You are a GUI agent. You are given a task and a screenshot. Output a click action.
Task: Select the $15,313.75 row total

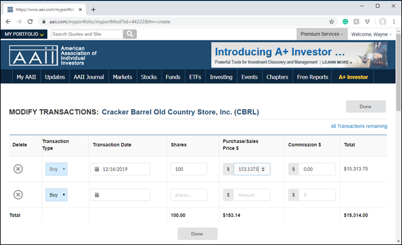[356, 169]
